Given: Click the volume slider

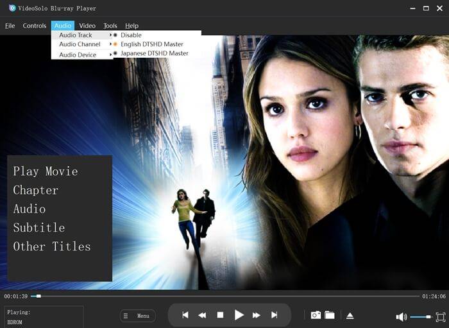Looking at the screenshot, I should coord(420,316).
